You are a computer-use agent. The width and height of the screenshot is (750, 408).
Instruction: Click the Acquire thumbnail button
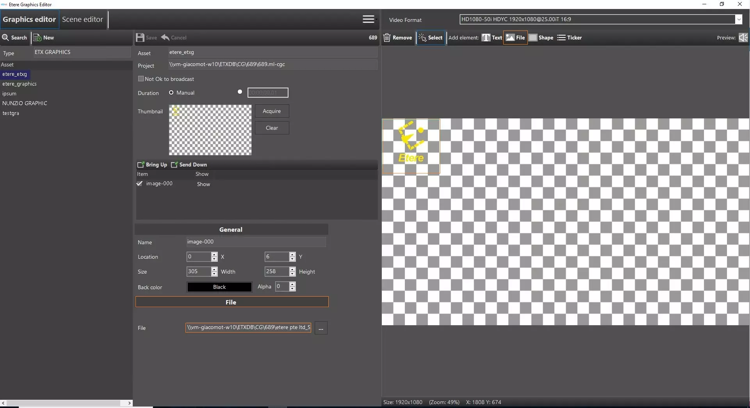click(272, 111)
